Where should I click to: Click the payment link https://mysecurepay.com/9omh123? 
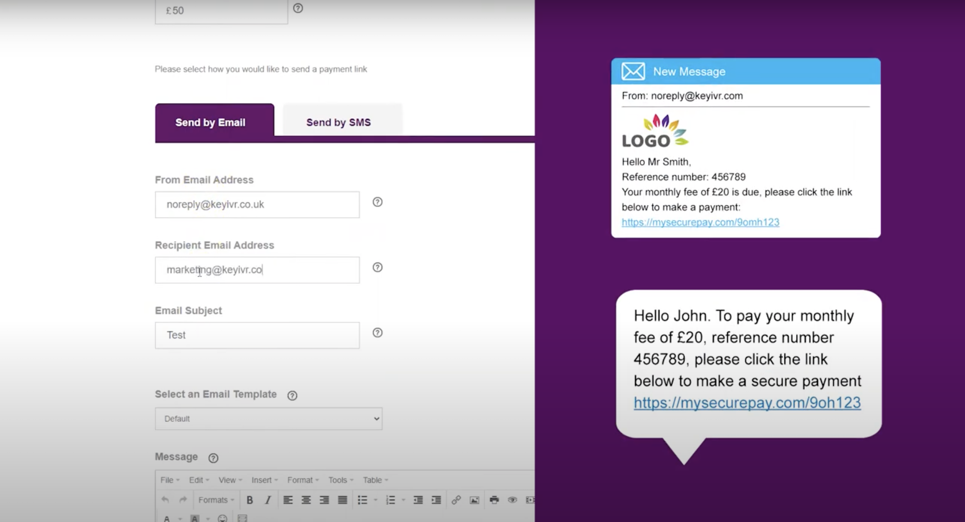(x=700, y=222)
